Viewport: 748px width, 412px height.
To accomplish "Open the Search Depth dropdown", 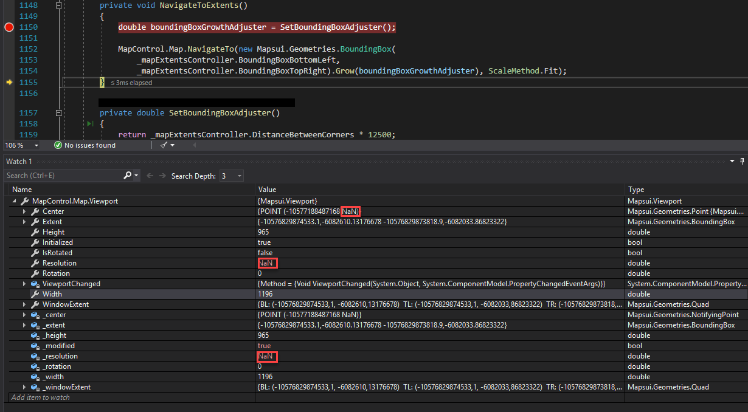I will [239, 176].
